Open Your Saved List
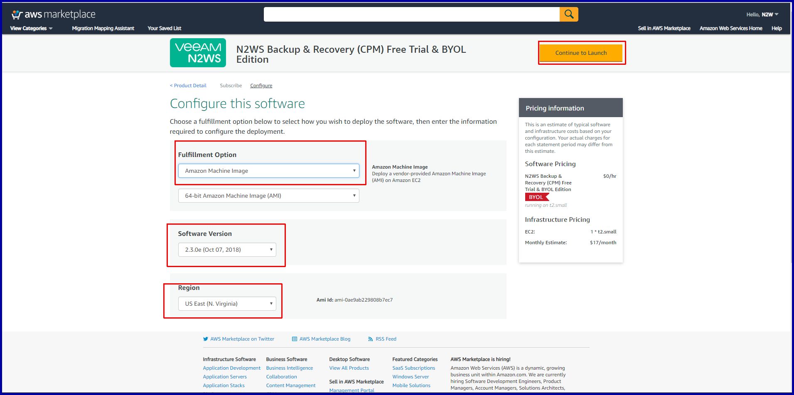Image resolution: width=794 pixels, height=395 pixels. pos(165,28)
